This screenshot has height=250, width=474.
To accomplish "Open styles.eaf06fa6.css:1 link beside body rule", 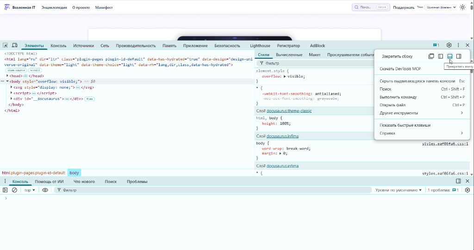I will [445, 144].
